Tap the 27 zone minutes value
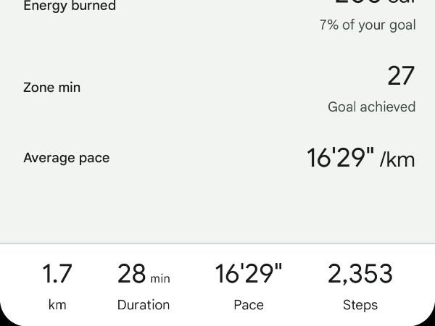This screenshot has width=435, height=326. (401, 76)
